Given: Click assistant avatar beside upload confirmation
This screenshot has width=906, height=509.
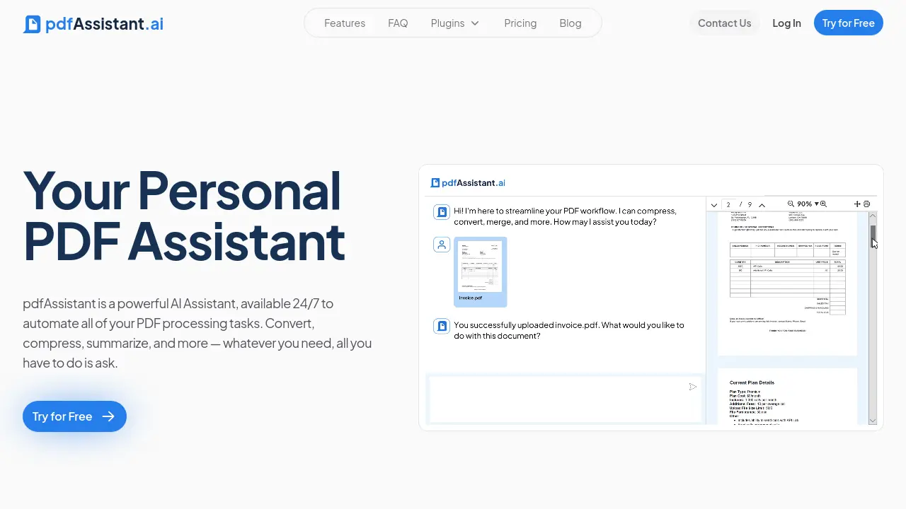Looking at the screenshot, I should (x=442, y=326).
